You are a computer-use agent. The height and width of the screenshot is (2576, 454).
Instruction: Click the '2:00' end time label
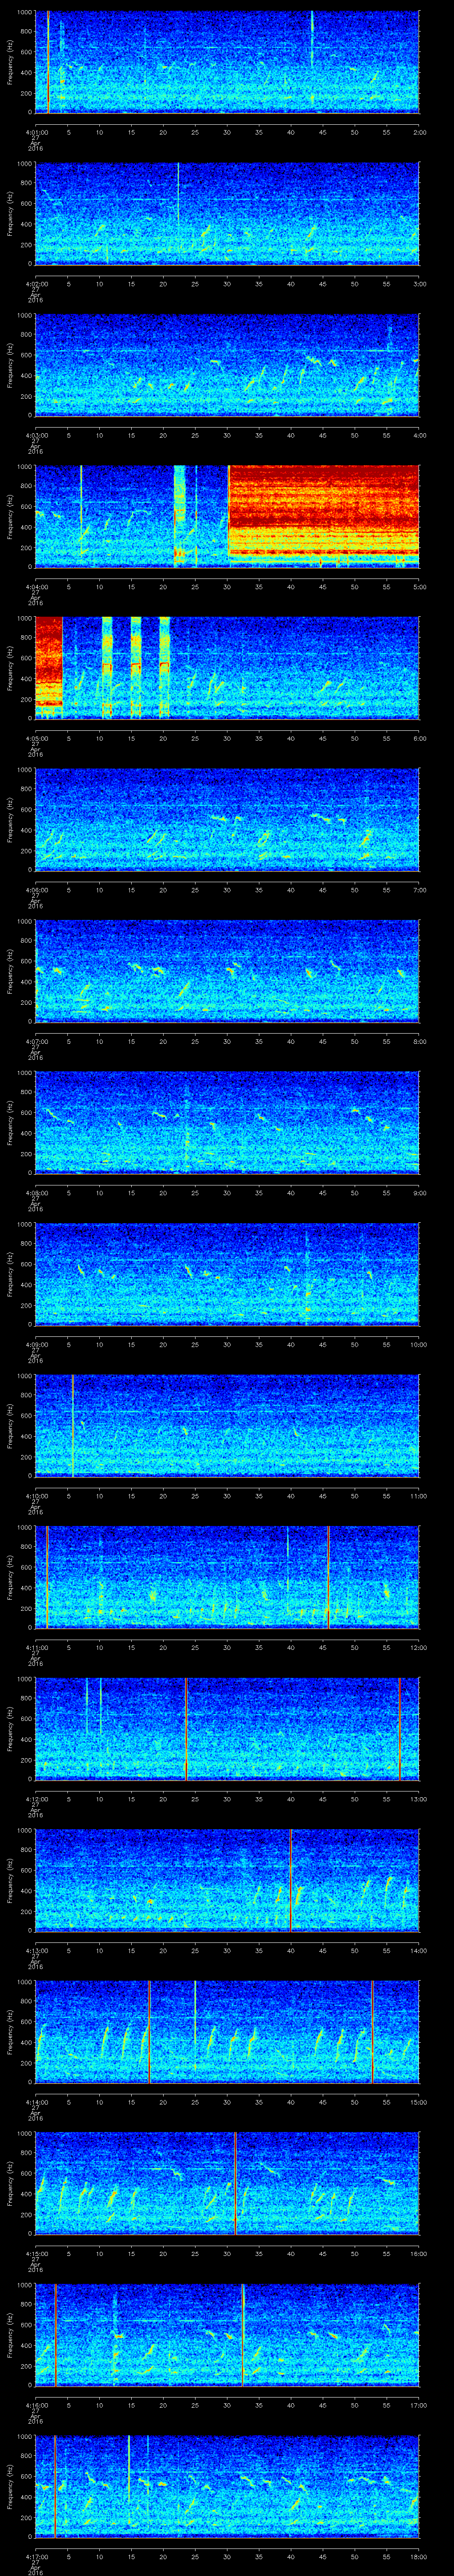tap(419, 131)
